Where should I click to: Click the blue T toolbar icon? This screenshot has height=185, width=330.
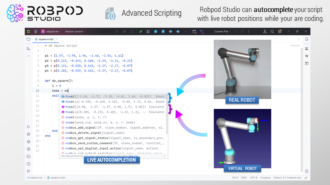(x=163, y=32)
